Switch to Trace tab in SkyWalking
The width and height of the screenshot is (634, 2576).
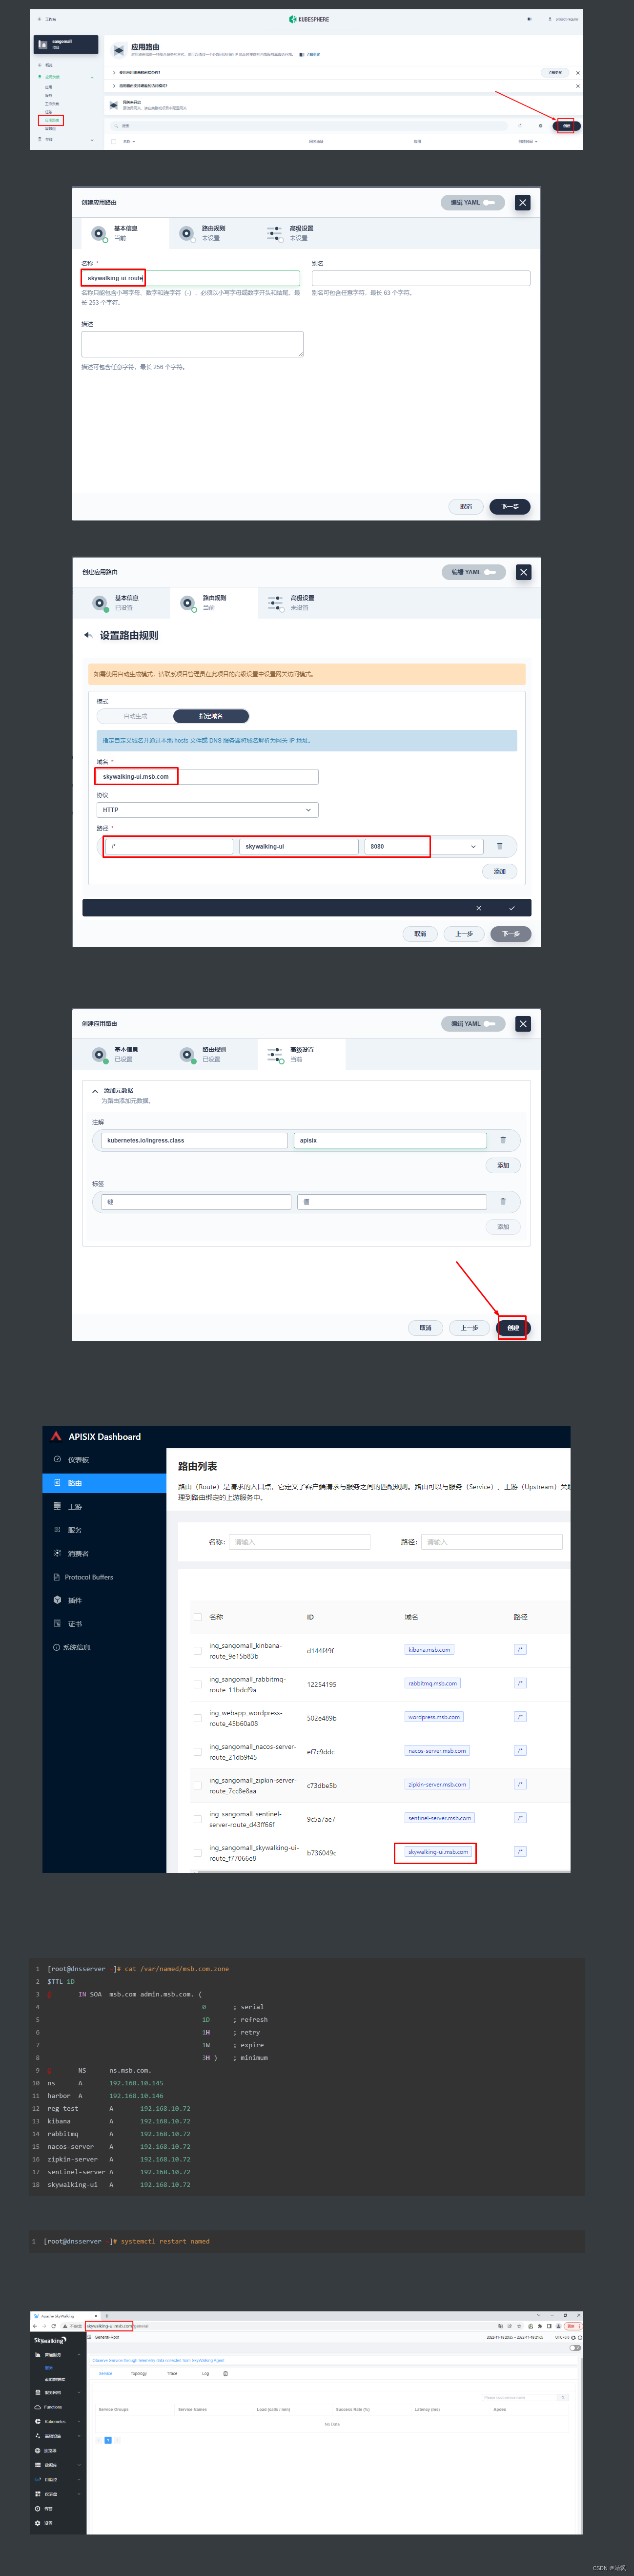tap(172, 2373)
